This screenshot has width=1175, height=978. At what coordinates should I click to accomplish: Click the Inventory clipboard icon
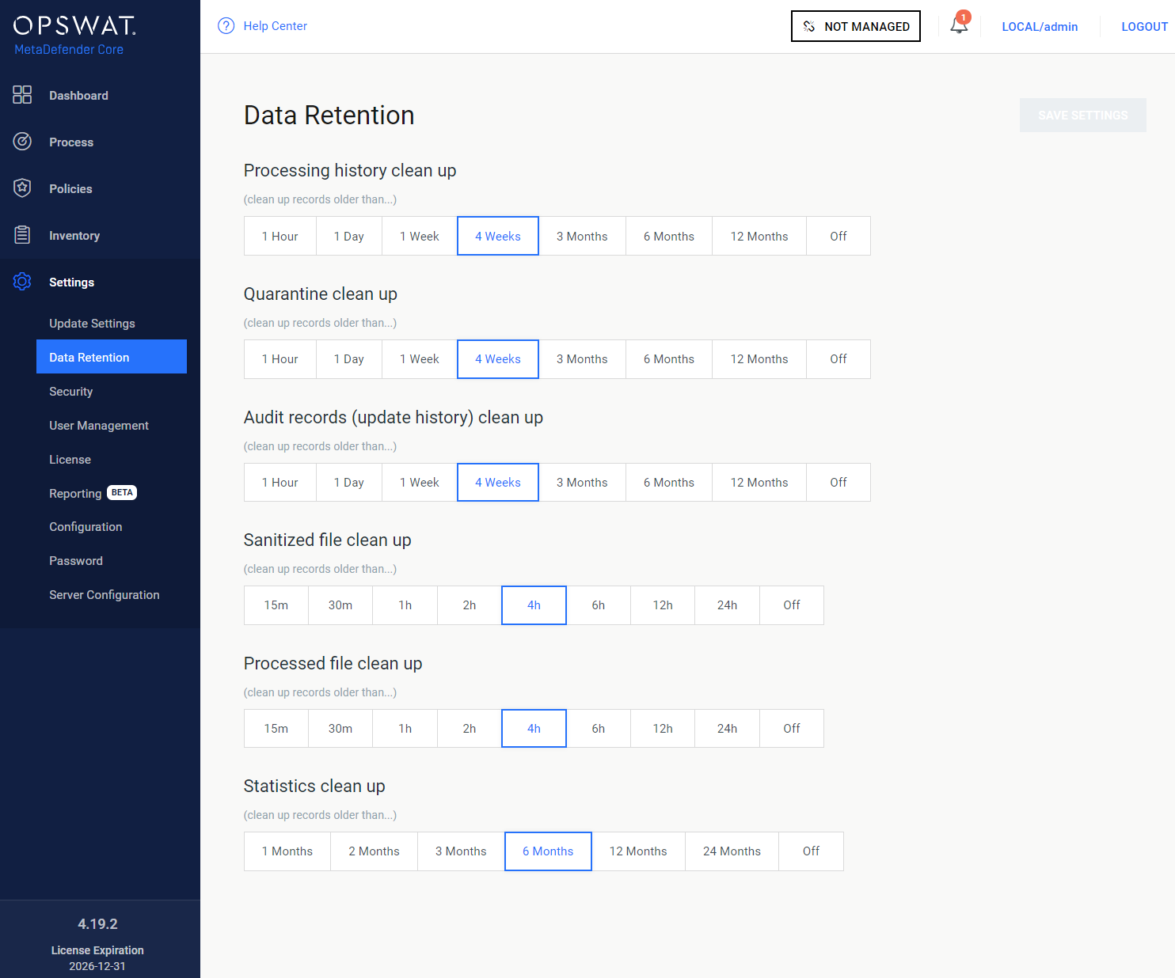coord(22,235)
